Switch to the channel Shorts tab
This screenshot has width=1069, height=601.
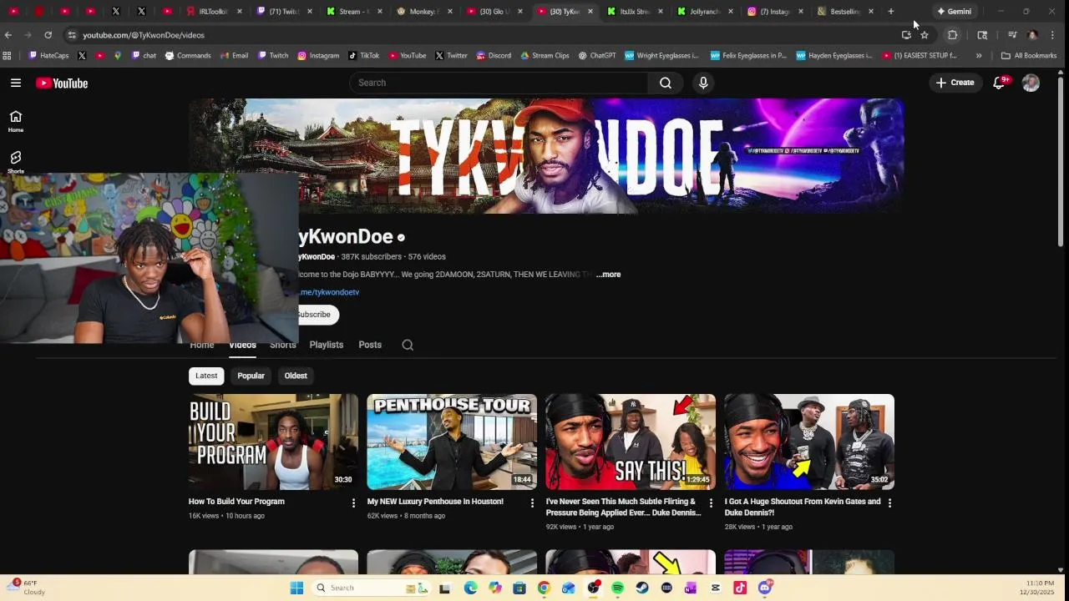click(x=283, y=345)
